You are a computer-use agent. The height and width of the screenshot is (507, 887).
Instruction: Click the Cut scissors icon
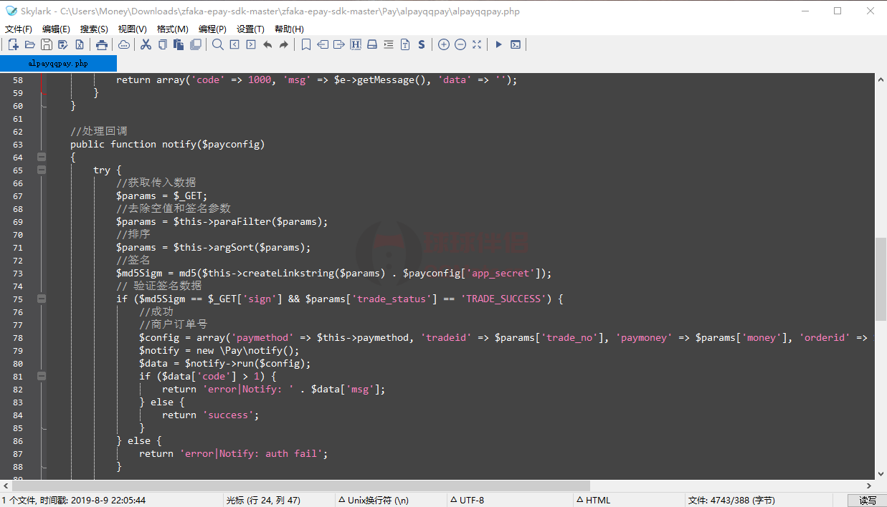(146, 44)
